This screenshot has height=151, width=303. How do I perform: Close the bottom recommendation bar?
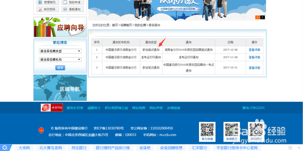(299, 148)
